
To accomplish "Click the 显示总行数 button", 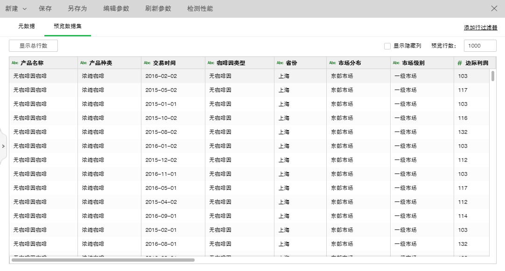I will coord(33,46).
